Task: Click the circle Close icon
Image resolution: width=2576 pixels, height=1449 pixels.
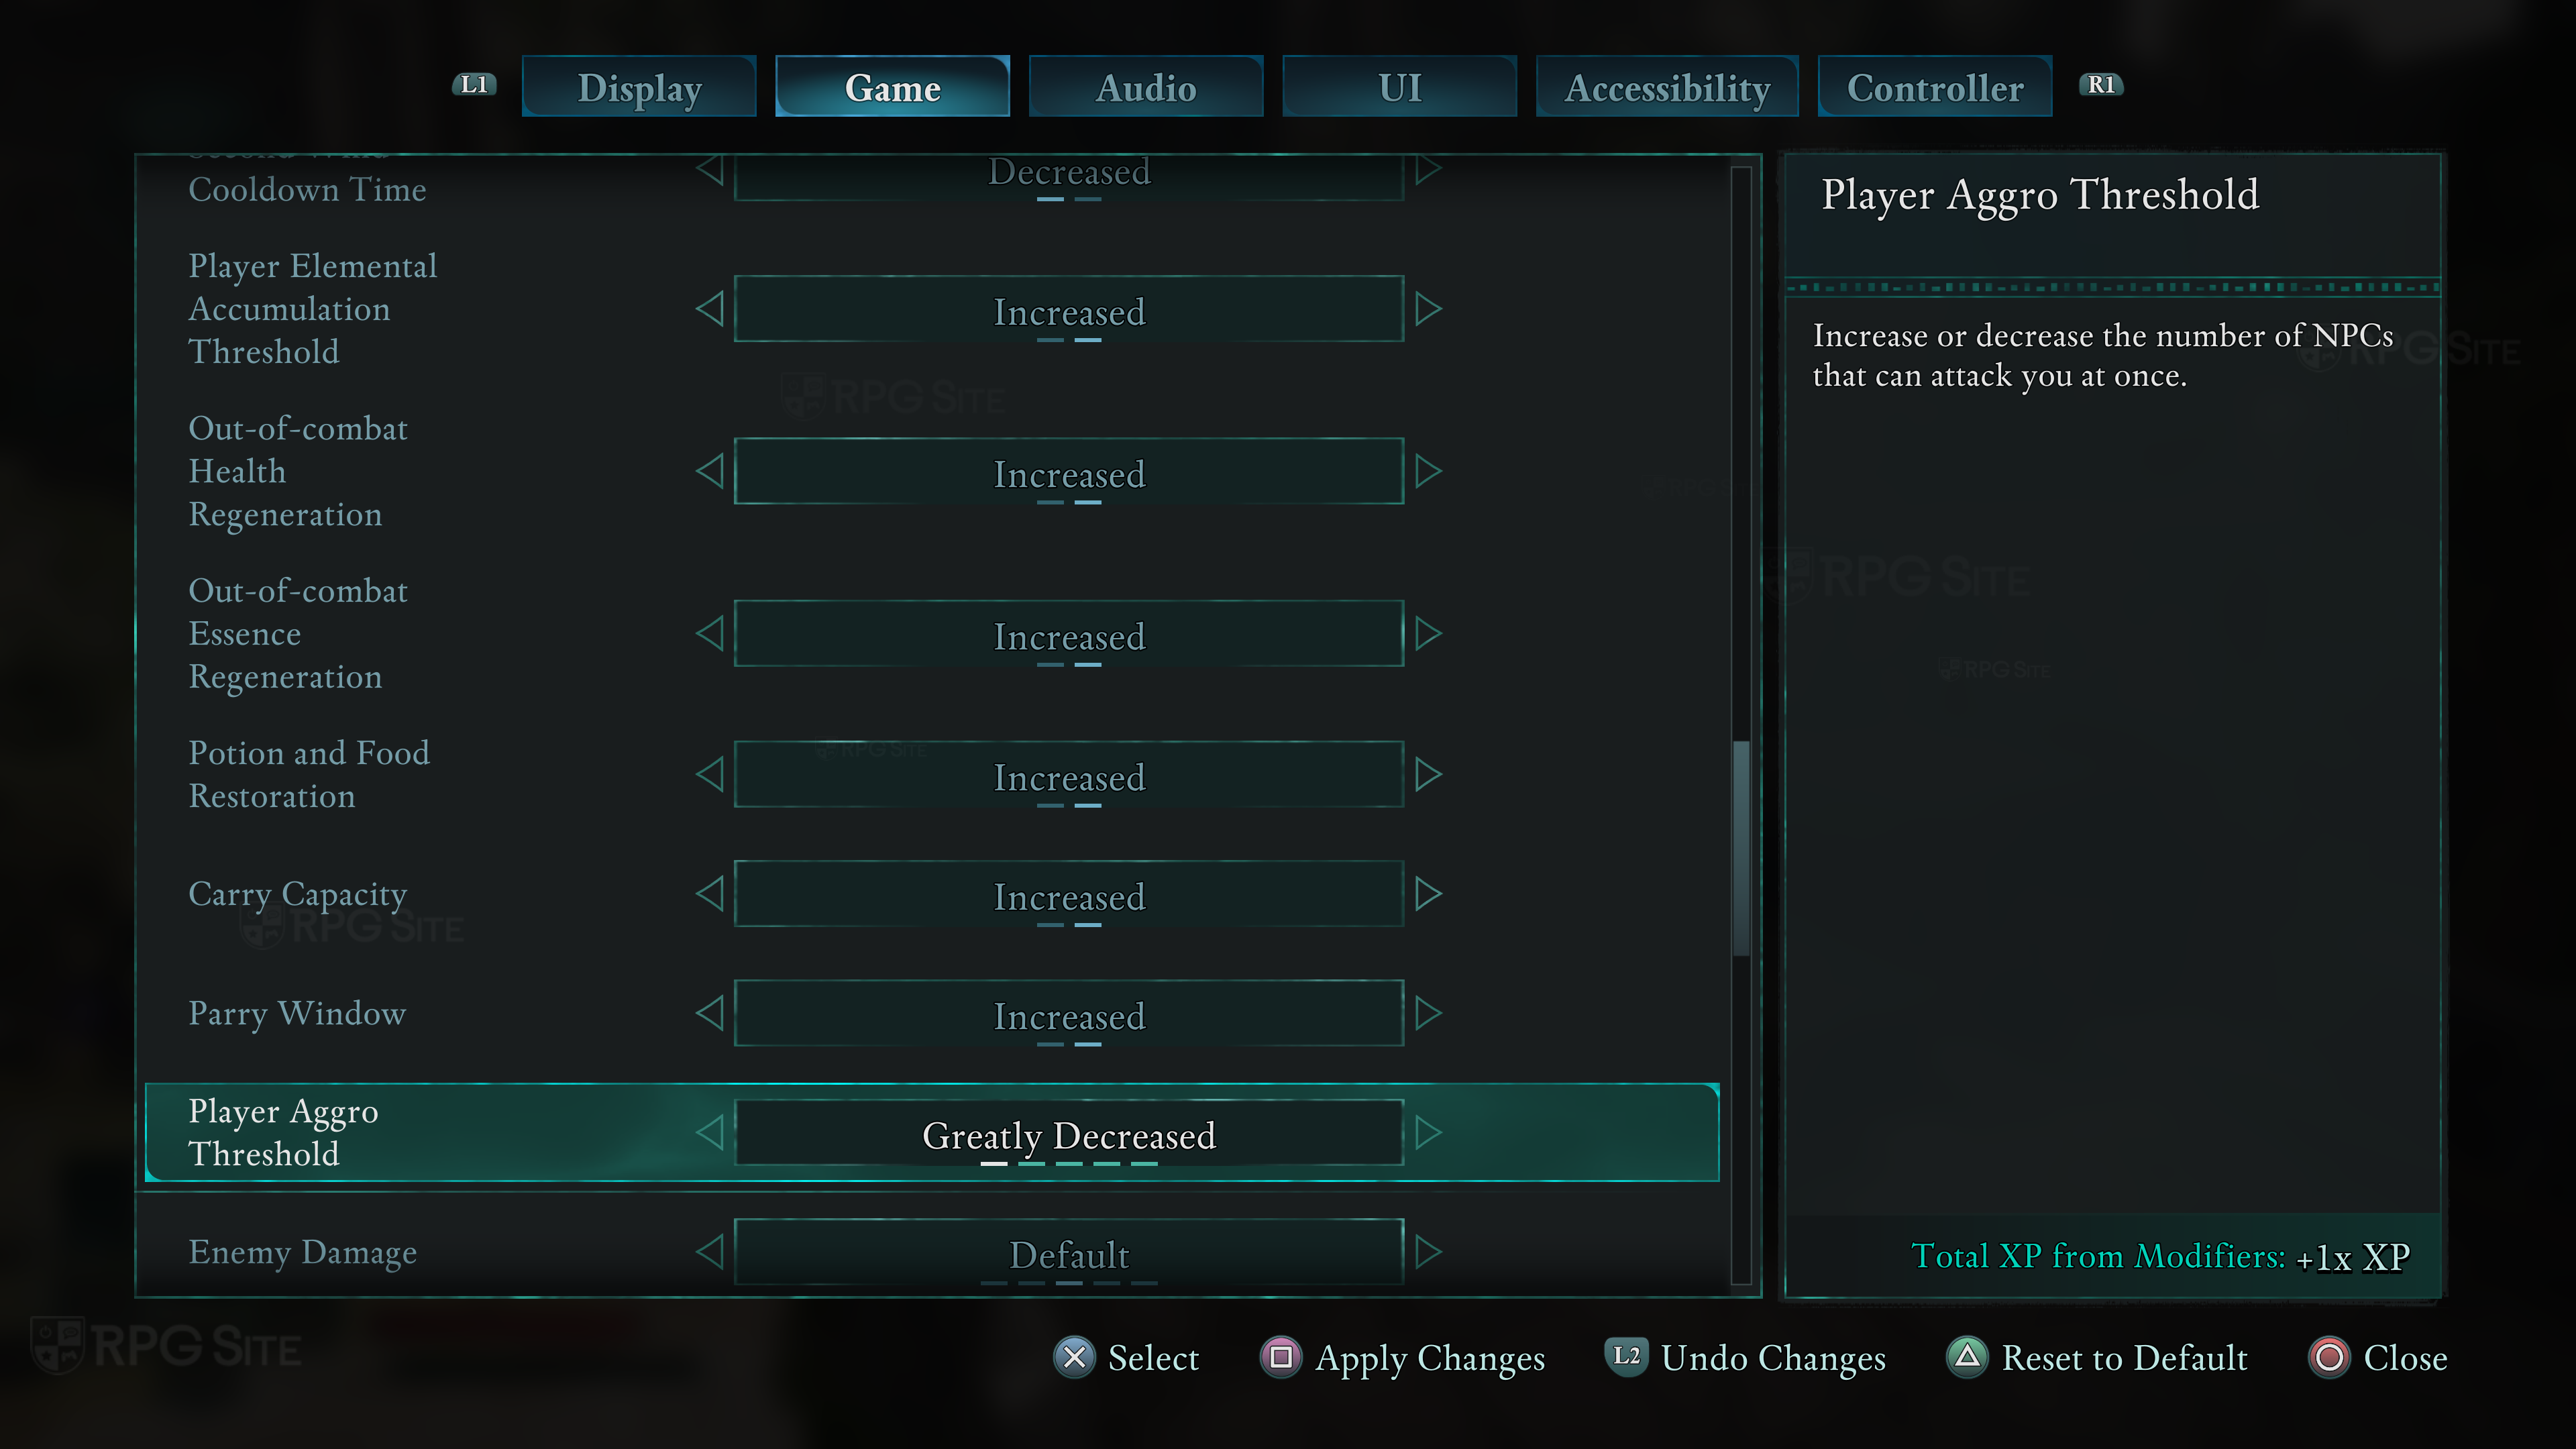Action: [2329, 1357]
